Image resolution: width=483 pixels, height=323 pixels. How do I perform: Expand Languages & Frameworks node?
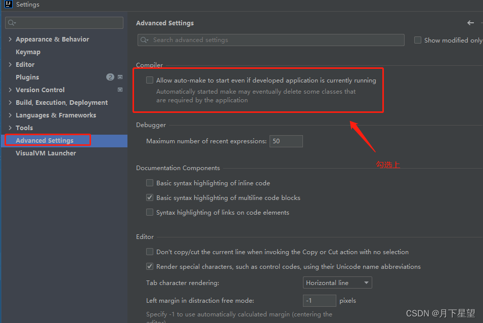10,115
